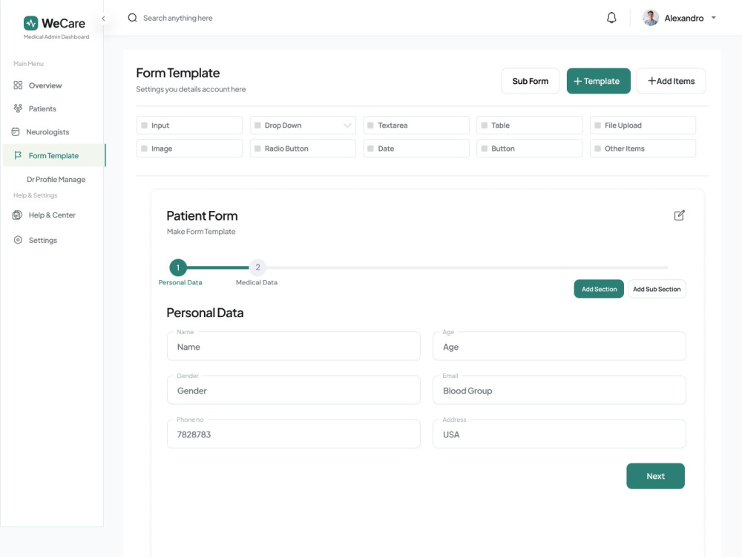Click the Patients icon in sidebar
The height and width of the screenshot is (557, 742).
tap(18, 108)
